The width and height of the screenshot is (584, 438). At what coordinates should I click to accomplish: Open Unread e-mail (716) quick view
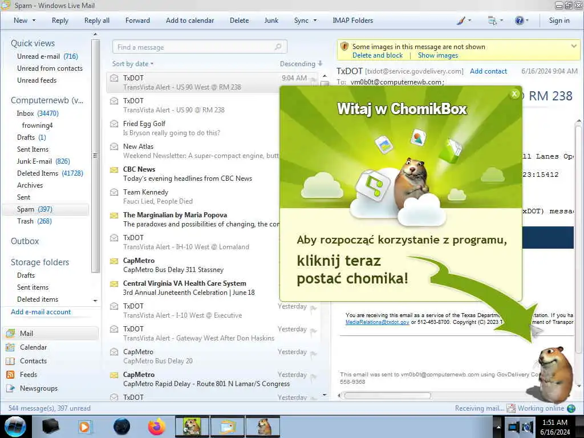47,56
